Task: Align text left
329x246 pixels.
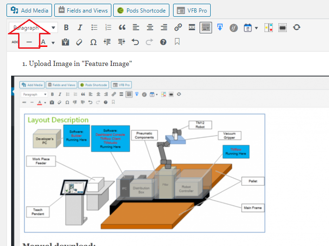Action: point(136,27)
